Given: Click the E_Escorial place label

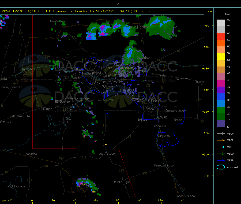Looking at the screenshot, I should tap(99, 92).
